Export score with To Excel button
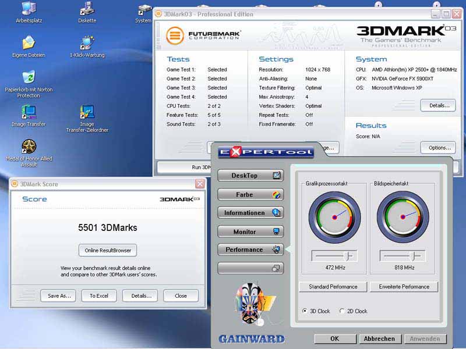The width and height of the screenshot is (466, 349). (99, 296)
